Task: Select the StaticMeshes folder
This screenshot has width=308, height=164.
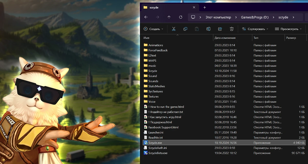Action: [x=157, y=86]
